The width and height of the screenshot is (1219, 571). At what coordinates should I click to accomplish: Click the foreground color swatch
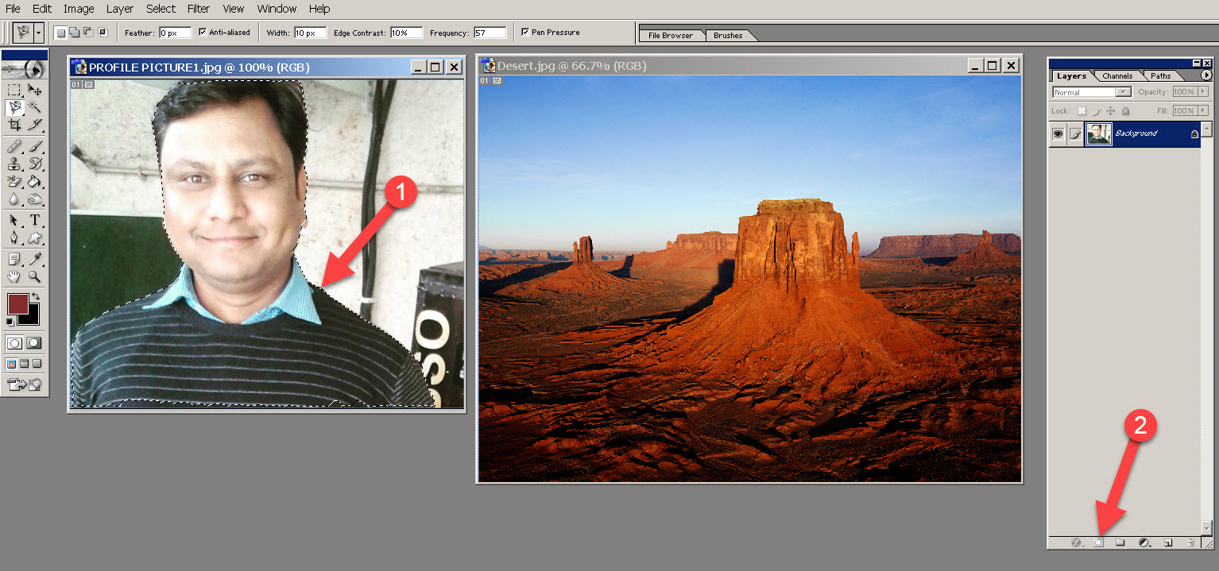pos(17,303)
